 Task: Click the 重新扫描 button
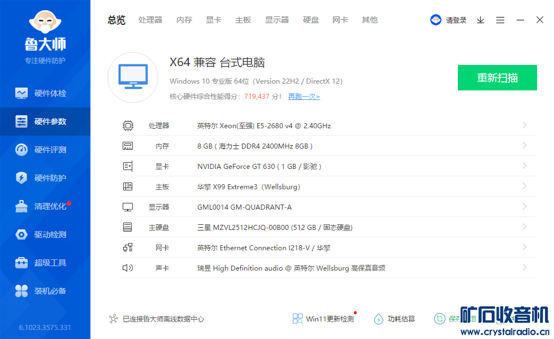pos(497,78)
